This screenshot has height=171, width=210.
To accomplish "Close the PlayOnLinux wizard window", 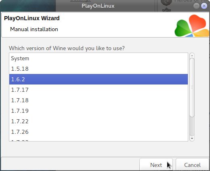I will coord(204,6).
